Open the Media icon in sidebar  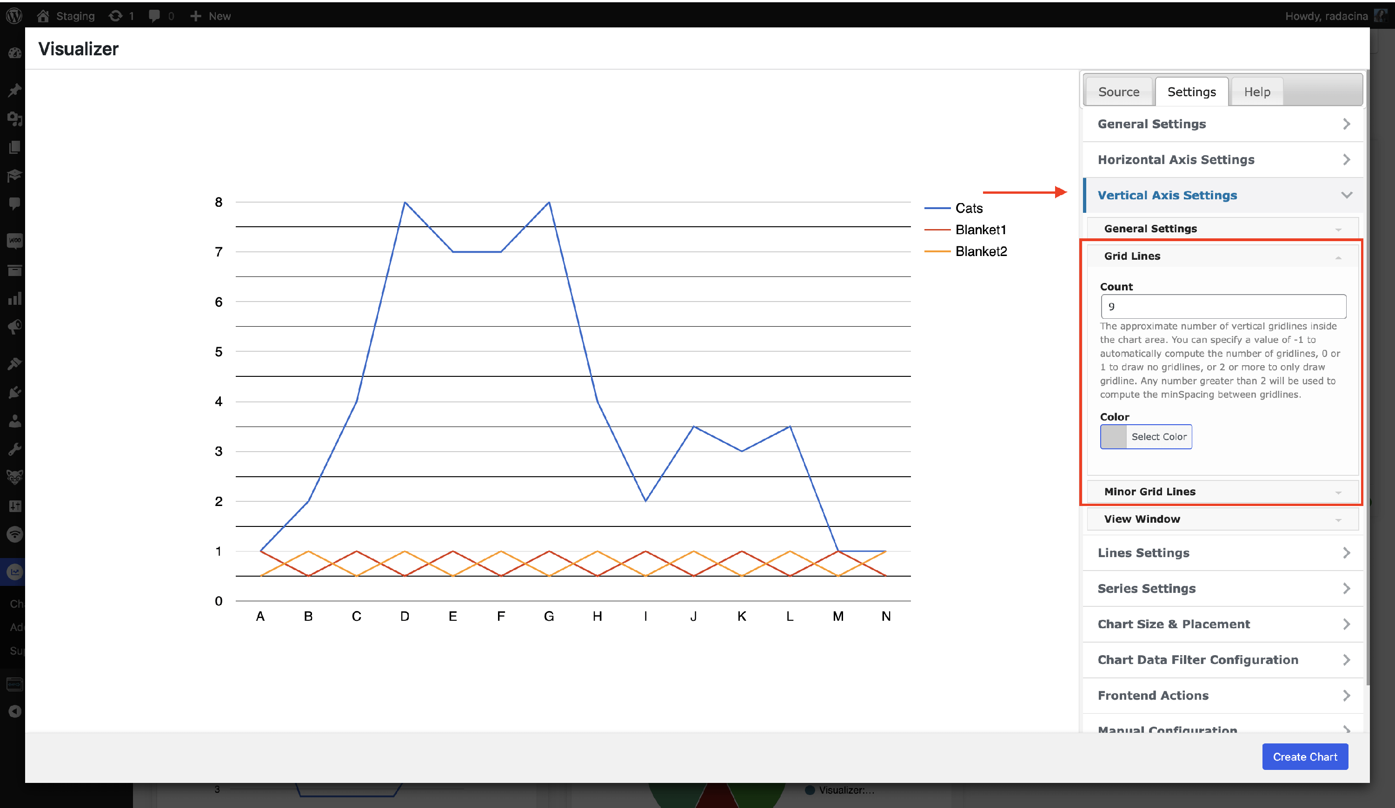tap(15, 119)
